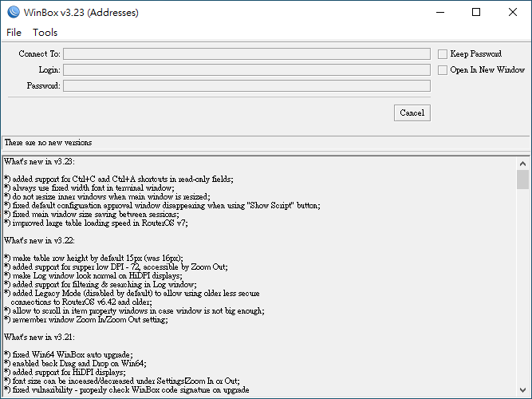Click line 'font size can be increased/decreased'

[122, 381]
